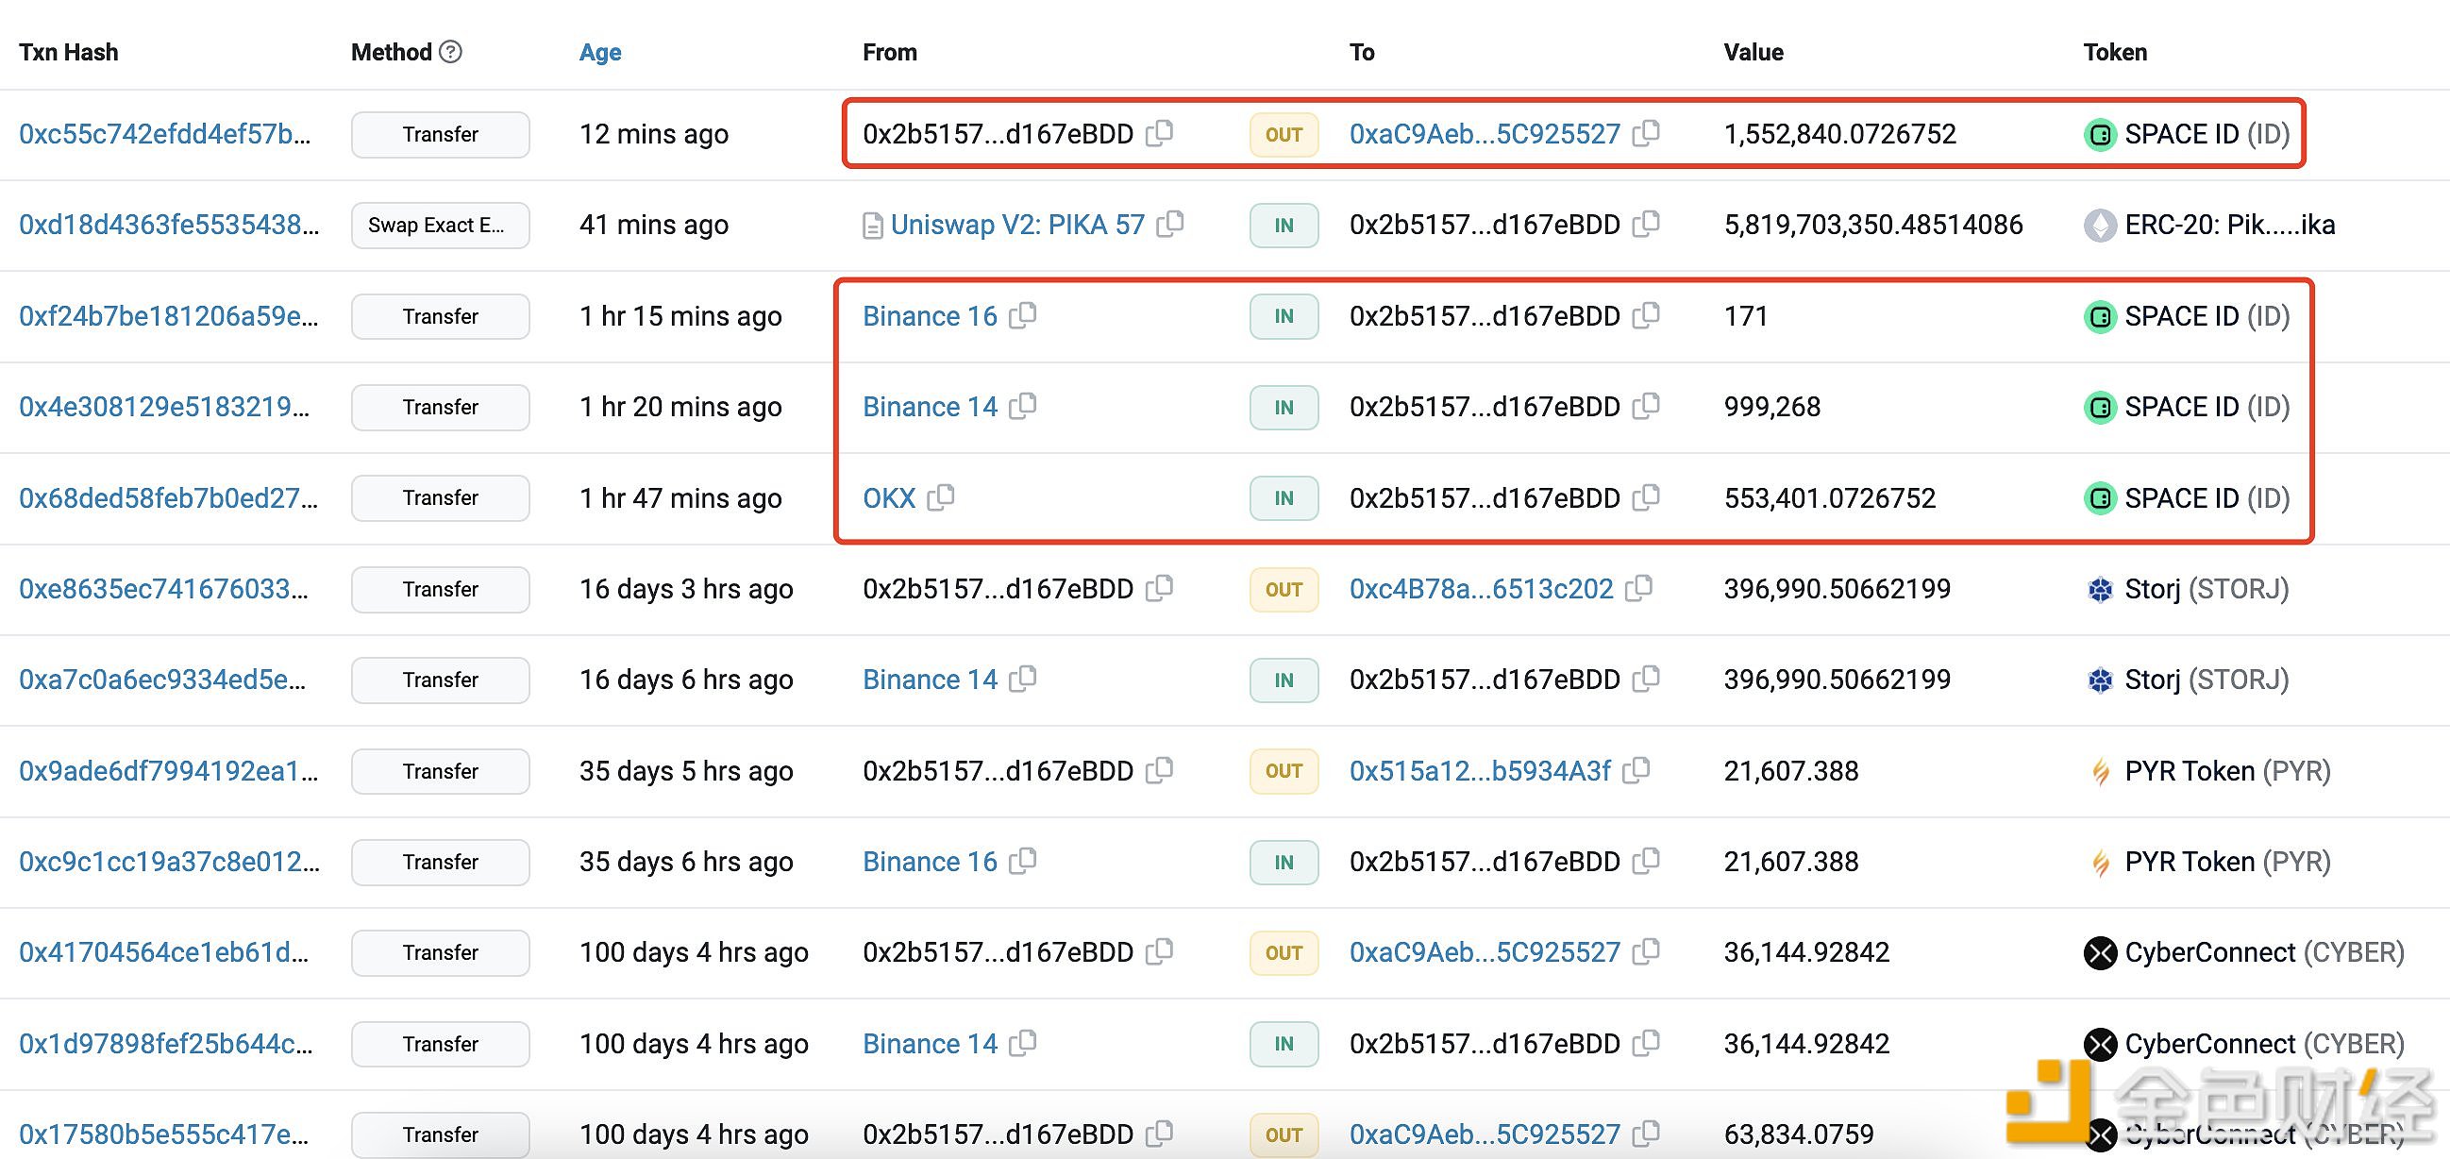This screenshot has height=1159, width=2450.
Task: Open transaction hash 0xd18d4363fe5535438...
Action: (168, 226)
